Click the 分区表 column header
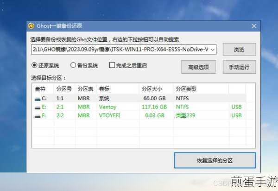 (86, 89)
